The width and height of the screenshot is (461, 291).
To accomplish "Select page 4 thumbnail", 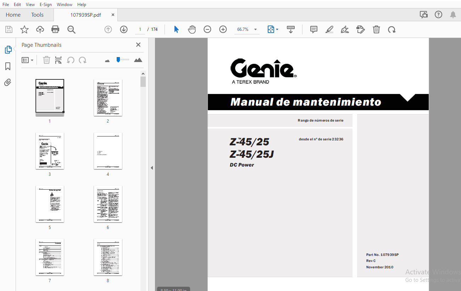I will 108,151.
